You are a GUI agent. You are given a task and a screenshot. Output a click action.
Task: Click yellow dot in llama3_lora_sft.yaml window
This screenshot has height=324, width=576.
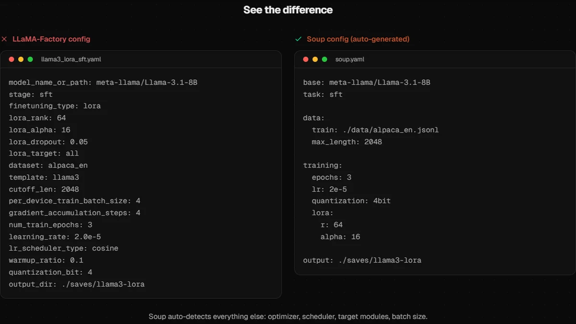coord(21,60)
